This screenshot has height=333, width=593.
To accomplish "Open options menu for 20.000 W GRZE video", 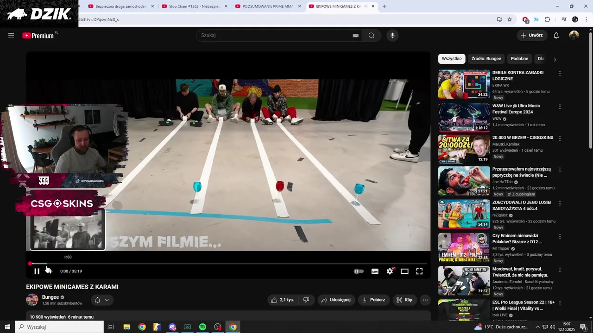I will pos(560,138).
